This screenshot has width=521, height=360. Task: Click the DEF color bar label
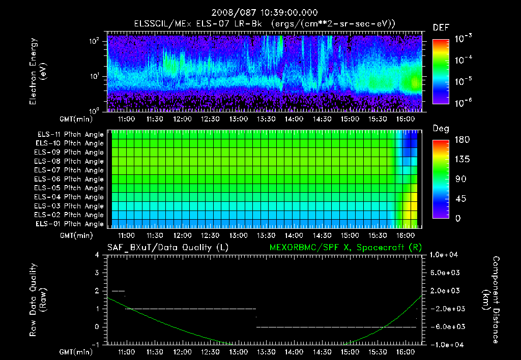click(x=441, y=28)
